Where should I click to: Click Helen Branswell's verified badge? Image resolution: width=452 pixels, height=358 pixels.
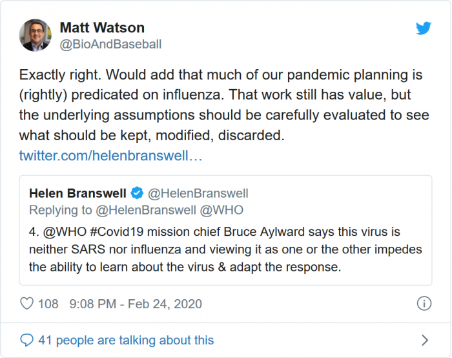(x=138, y=193)
